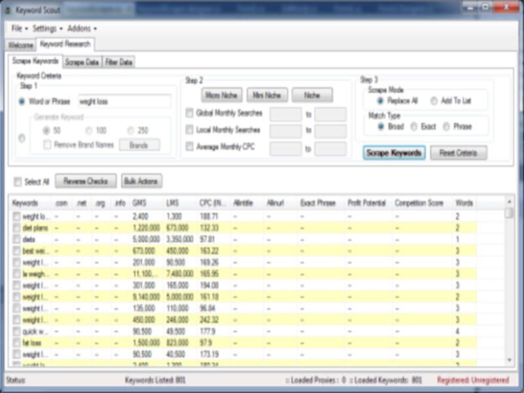Click the Niche button
The image size is (524, 393).
(x=312, y=95)
